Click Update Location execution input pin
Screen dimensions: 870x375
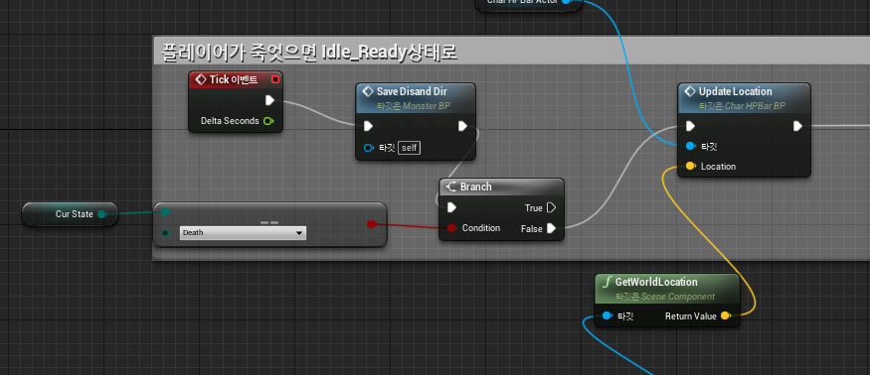(x=690, y=126)
